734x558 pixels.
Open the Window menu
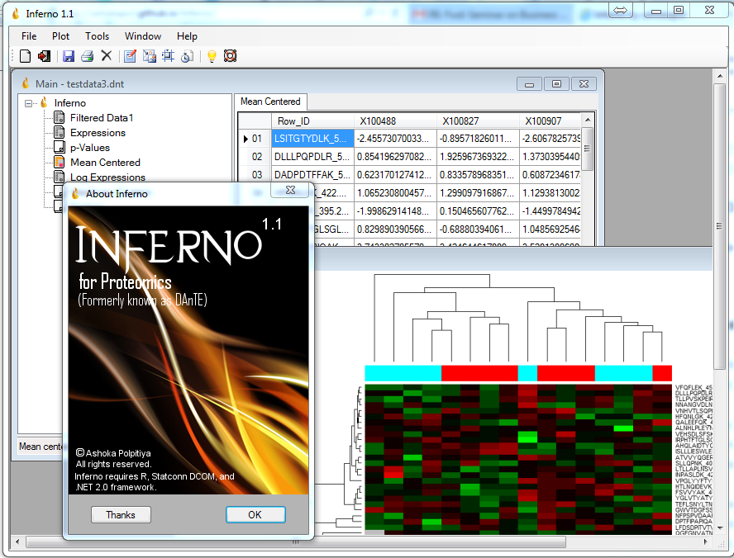coord(143,36)
